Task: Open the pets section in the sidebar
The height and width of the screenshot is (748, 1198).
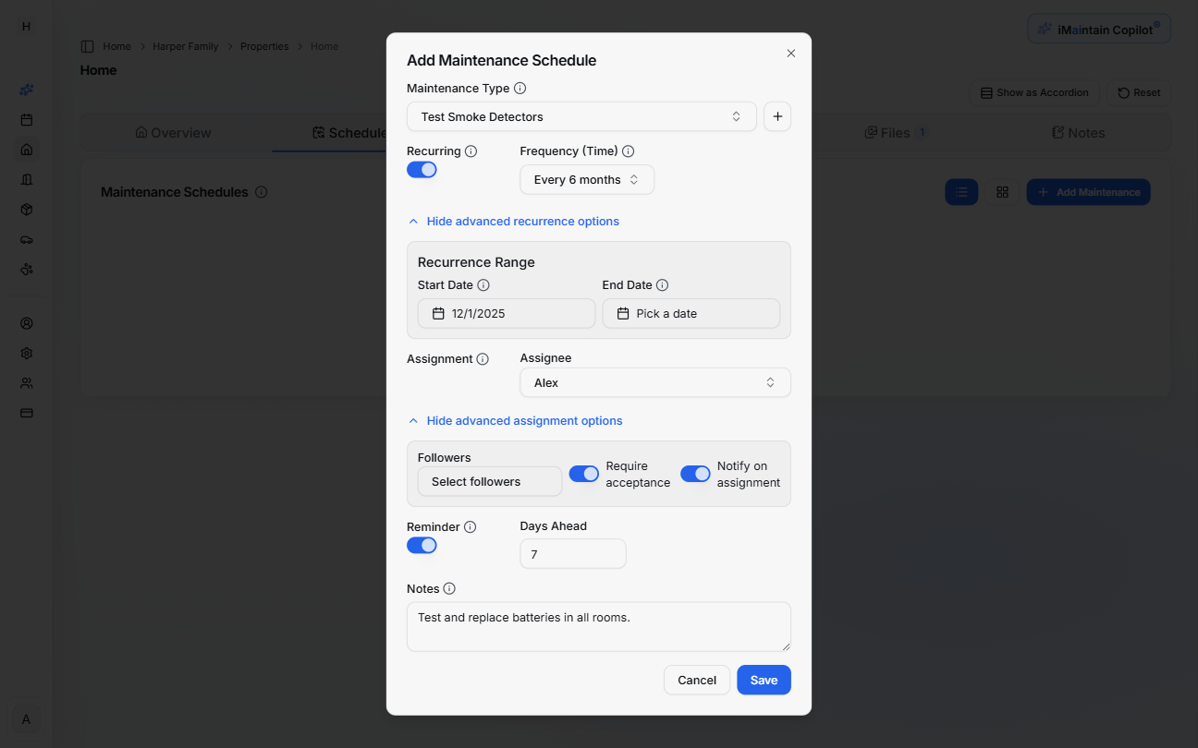Action: [x=26, y=269]
